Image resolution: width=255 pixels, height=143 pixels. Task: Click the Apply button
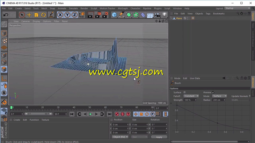159,137
